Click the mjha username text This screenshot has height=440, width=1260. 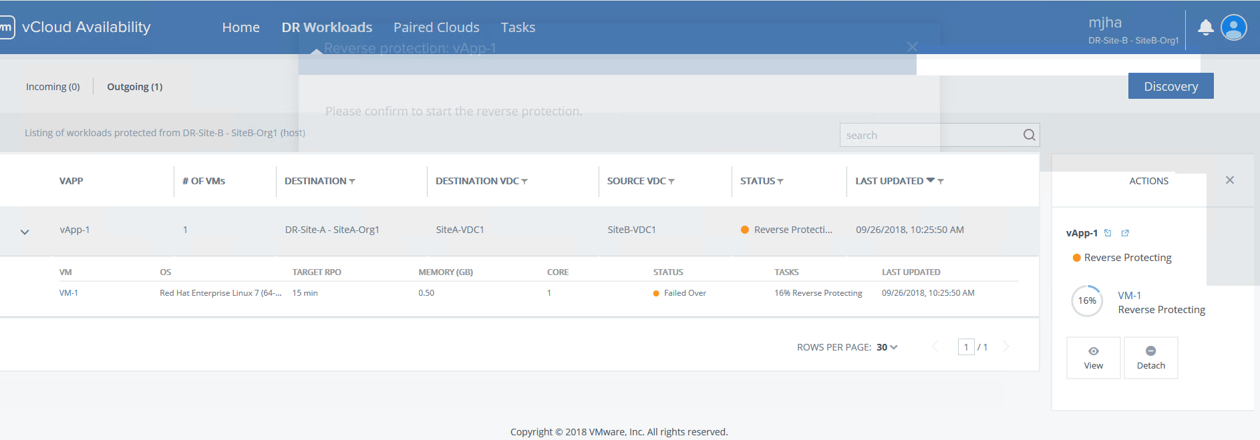[1105, 23]
